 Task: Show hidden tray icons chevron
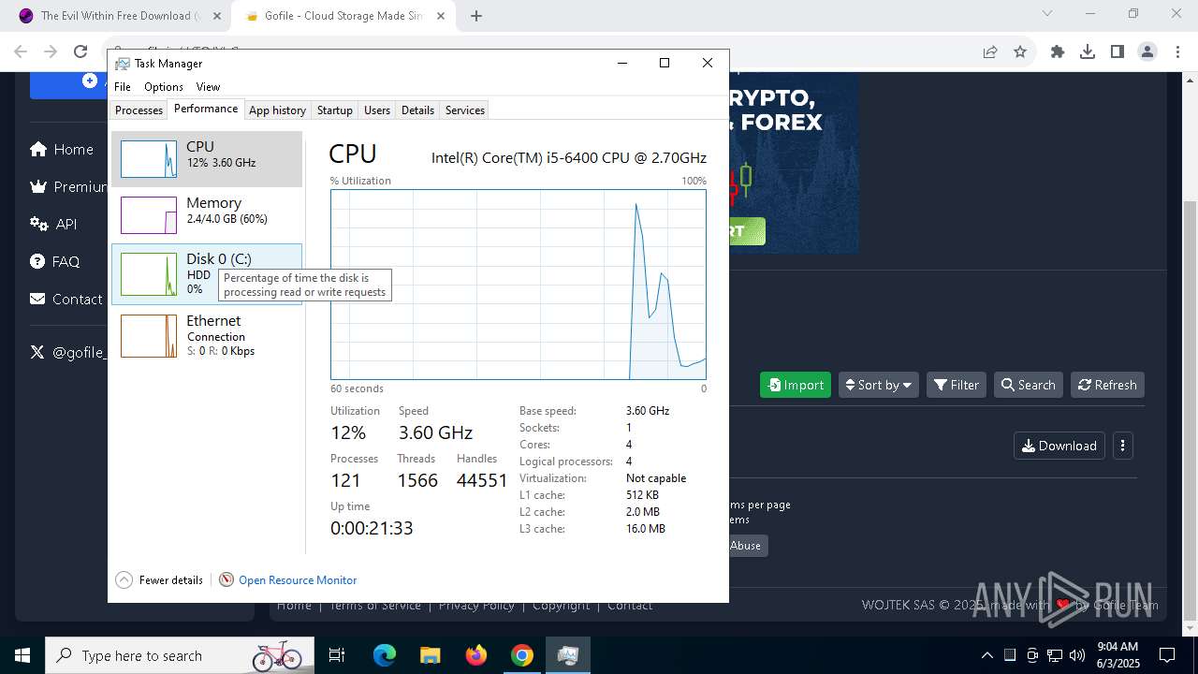pyautogui.click(x=986, y=655)
